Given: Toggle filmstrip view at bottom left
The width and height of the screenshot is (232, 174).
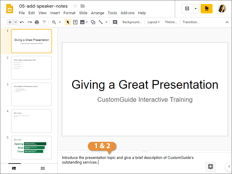Looking at the screenshot, I should click(14, 168).
